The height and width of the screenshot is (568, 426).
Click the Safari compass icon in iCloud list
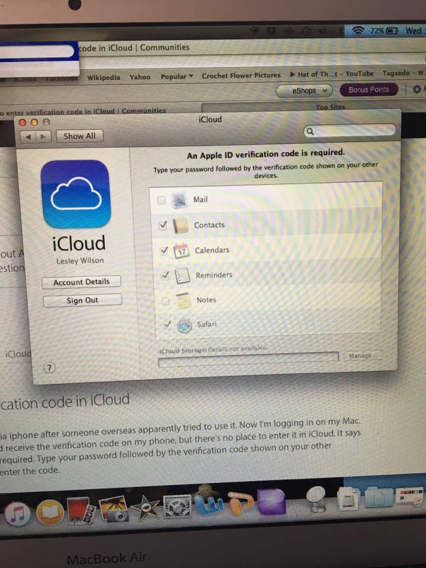[x=185, y=325]
